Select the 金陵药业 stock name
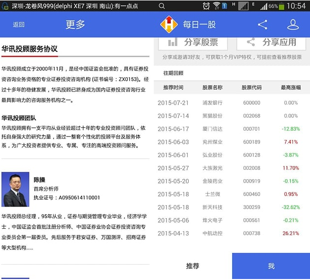The image size is (310, 280). tap(213, 181)
